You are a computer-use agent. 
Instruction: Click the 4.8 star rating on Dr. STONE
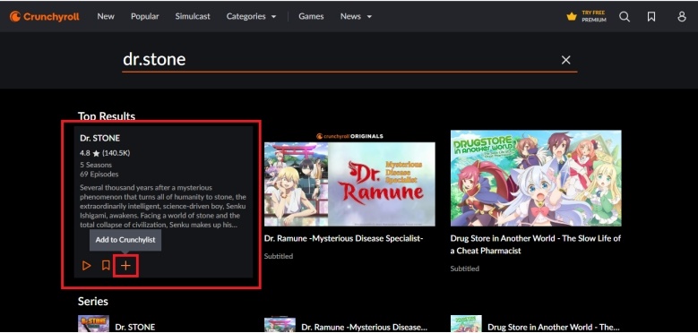(105, 153)
